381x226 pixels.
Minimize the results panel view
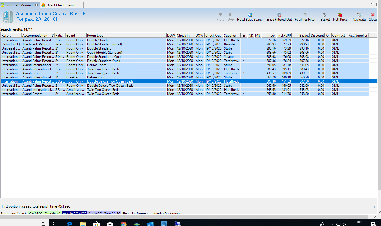coord(372,4)
